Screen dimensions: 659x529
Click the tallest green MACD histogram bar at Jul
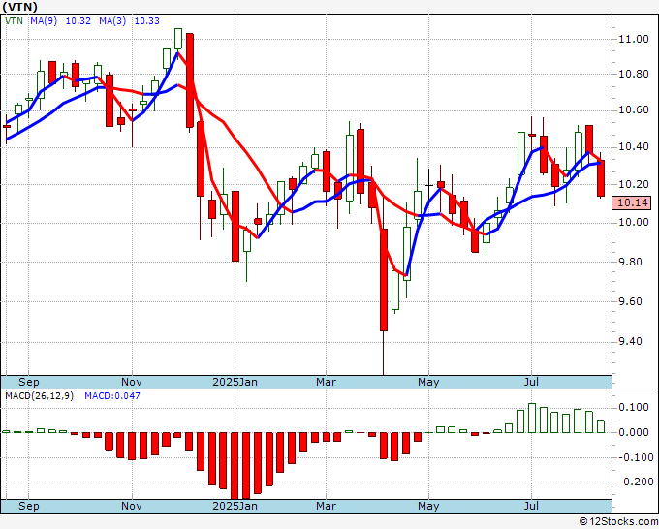(x=532, y=419)
